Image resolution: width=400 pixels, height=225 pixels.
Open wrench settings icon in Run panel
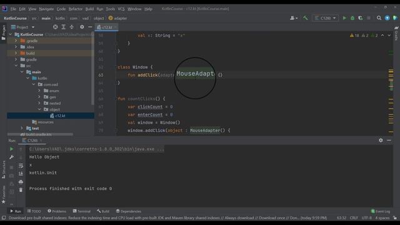11,157
